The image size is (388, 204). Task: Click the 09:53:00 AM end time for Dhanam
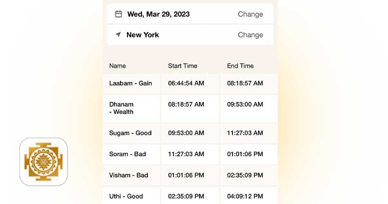245,104
